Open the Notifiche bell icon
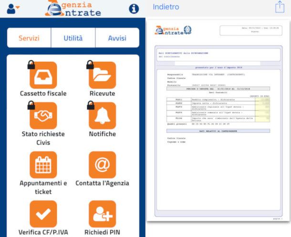 pyautogui.click(x=102, y=116)
